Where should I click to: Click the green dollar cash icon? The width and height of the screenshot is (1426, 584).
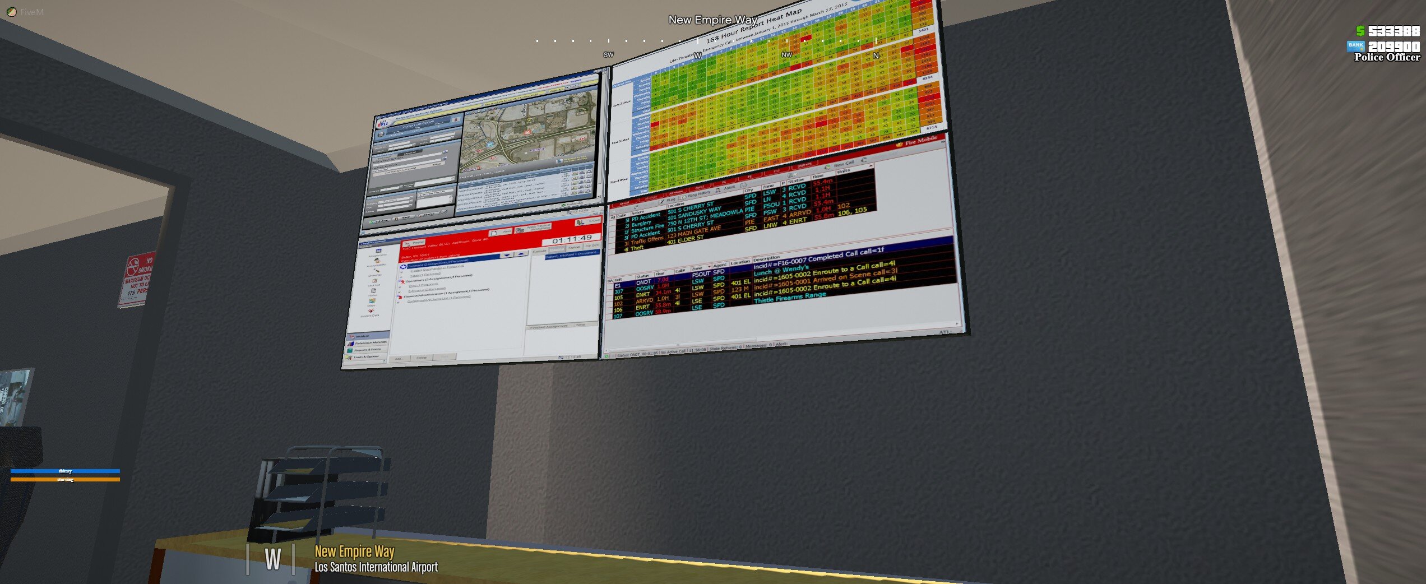click(1360, 31)
